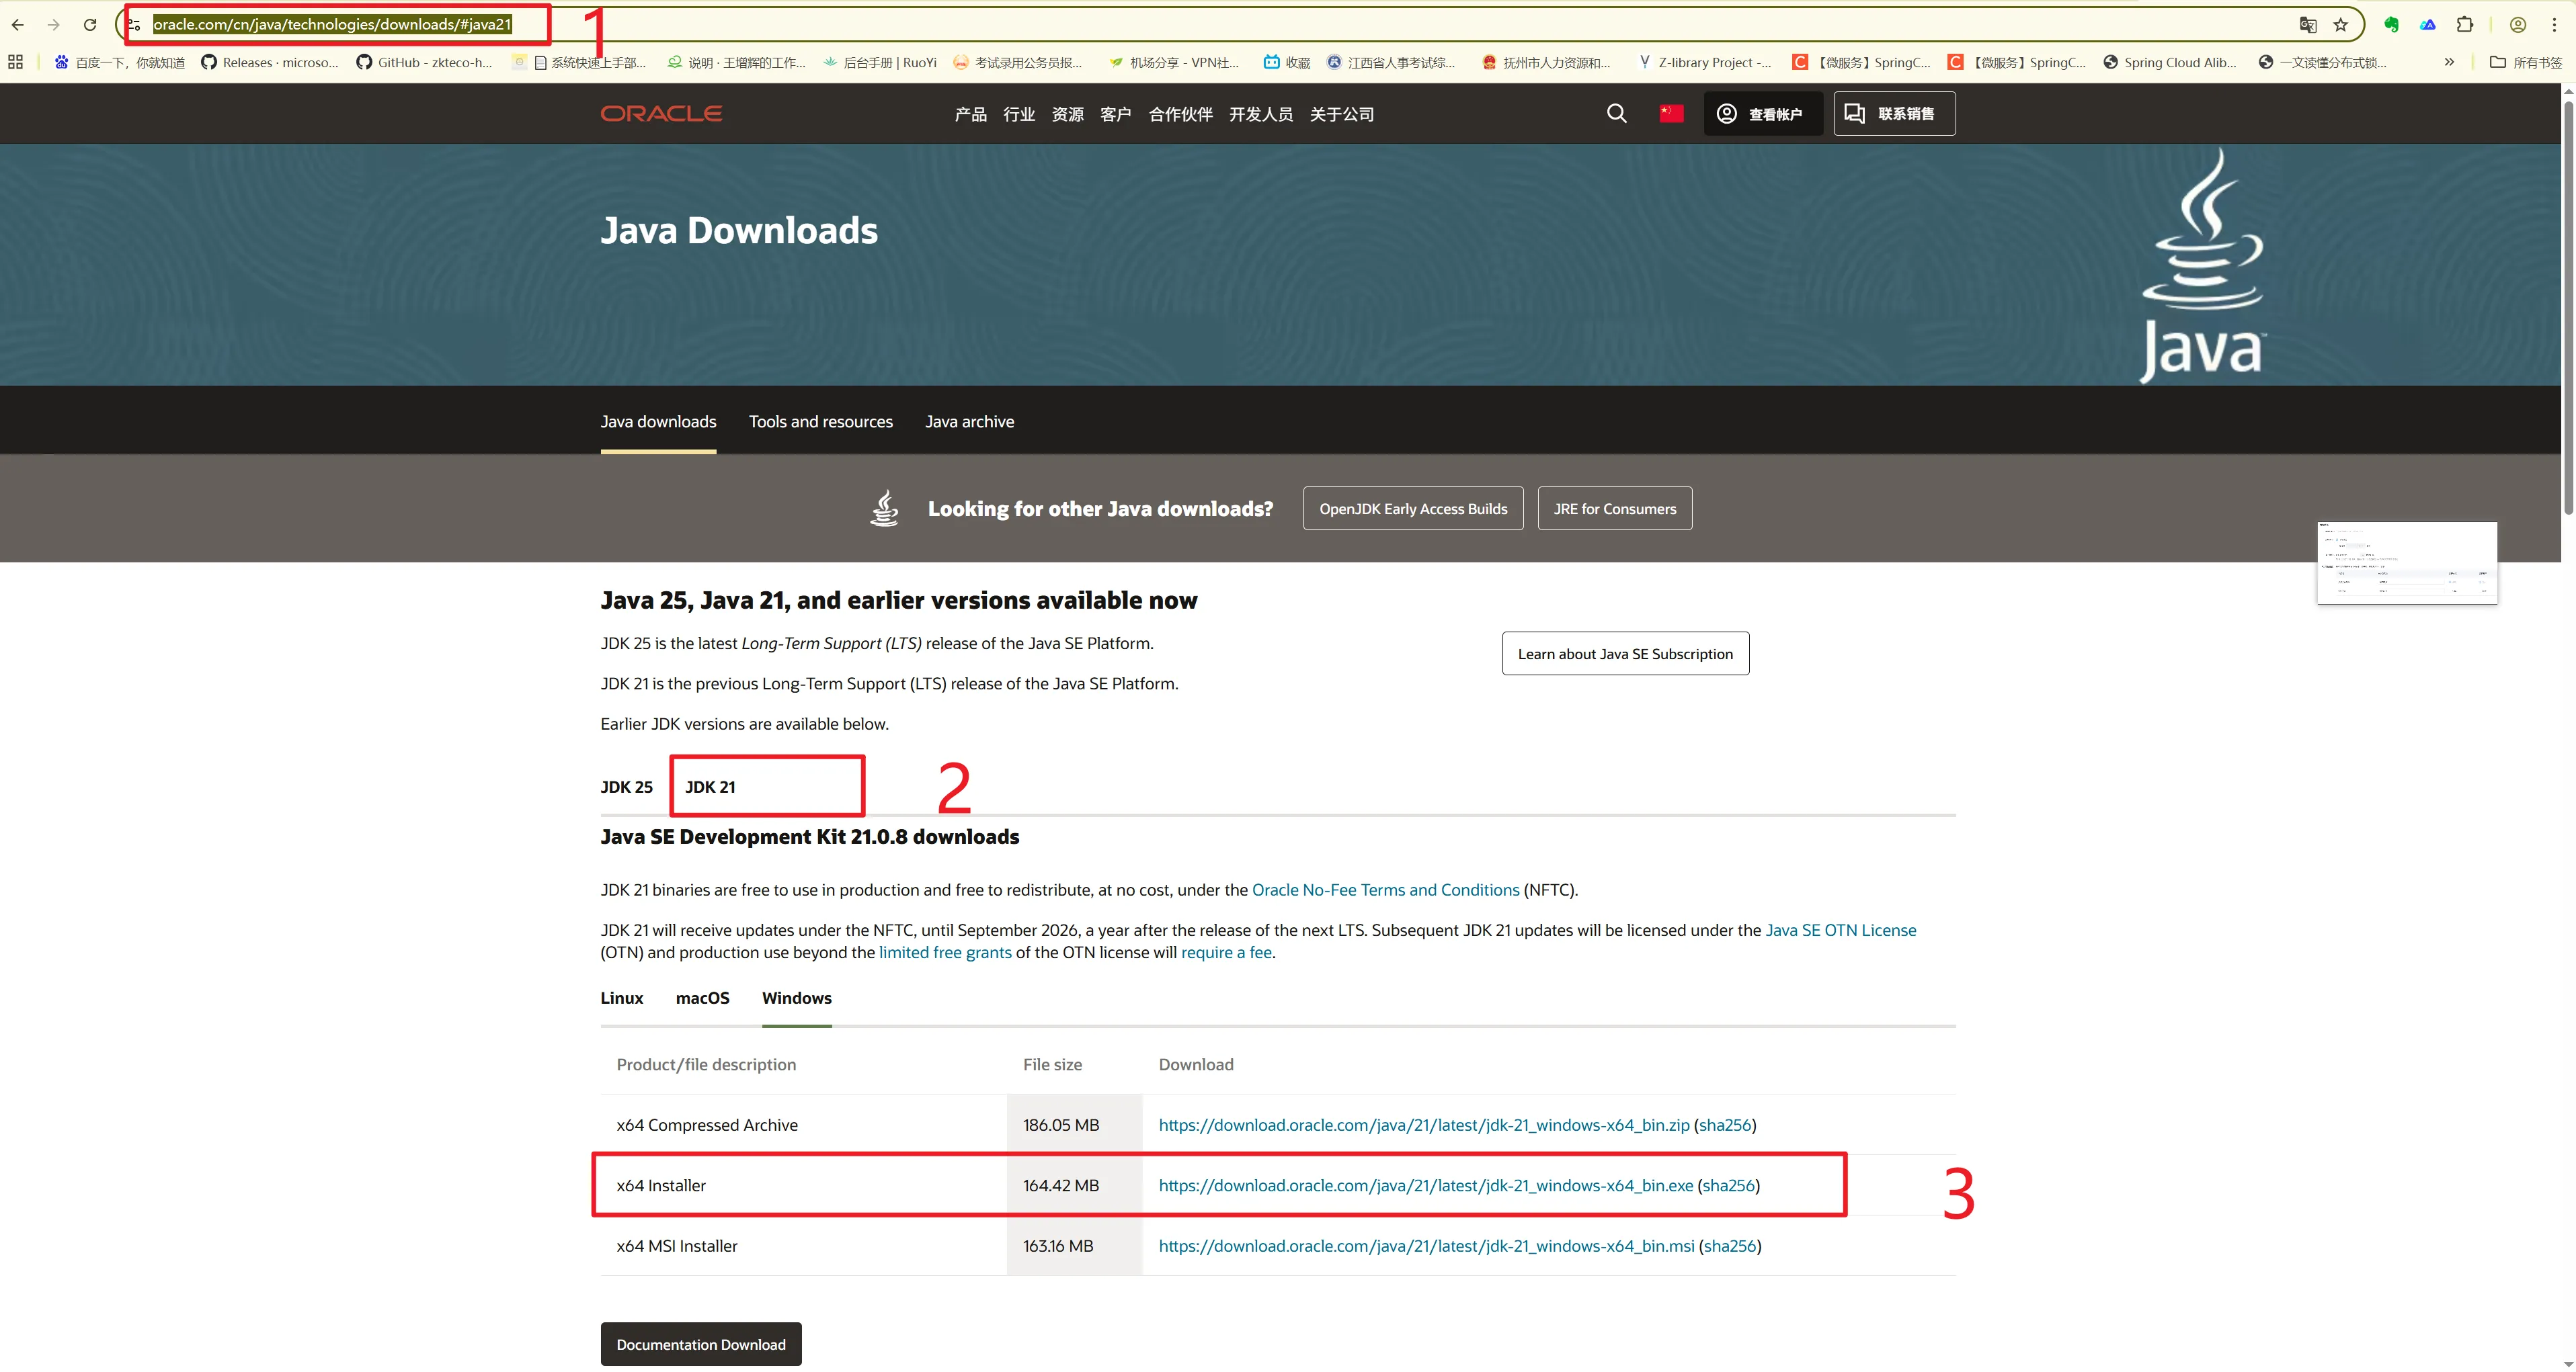Switch to the macOS tab
This screenshot has width=2576, height=1372.
pos(702,998)
